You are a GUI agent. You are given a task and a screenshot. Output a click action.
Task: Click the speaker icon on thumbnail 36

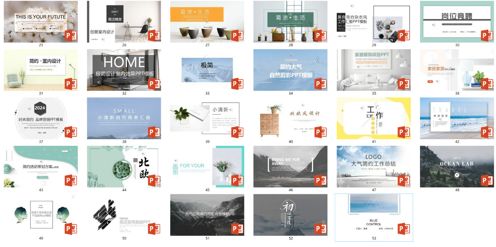(x=437, y=81)
